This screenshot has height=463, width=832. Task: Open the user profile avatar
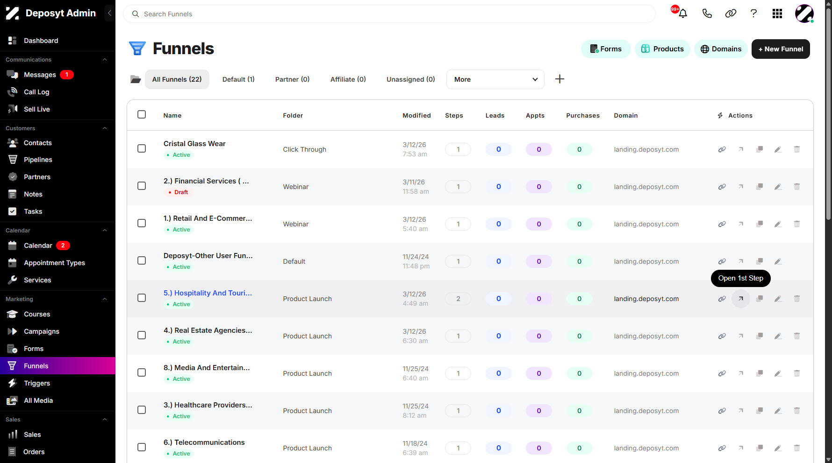[804, 14]
